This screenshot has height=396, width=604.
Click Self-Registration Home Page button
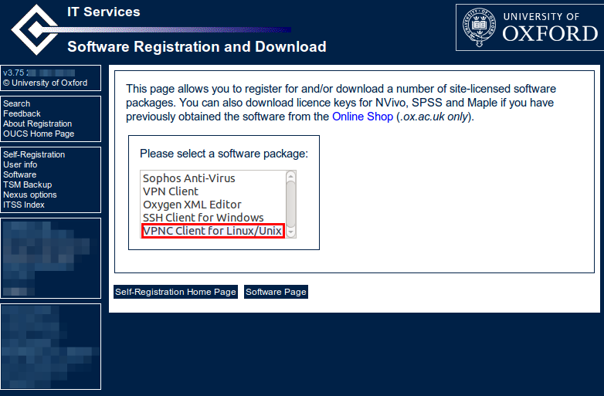coord(175,292)
